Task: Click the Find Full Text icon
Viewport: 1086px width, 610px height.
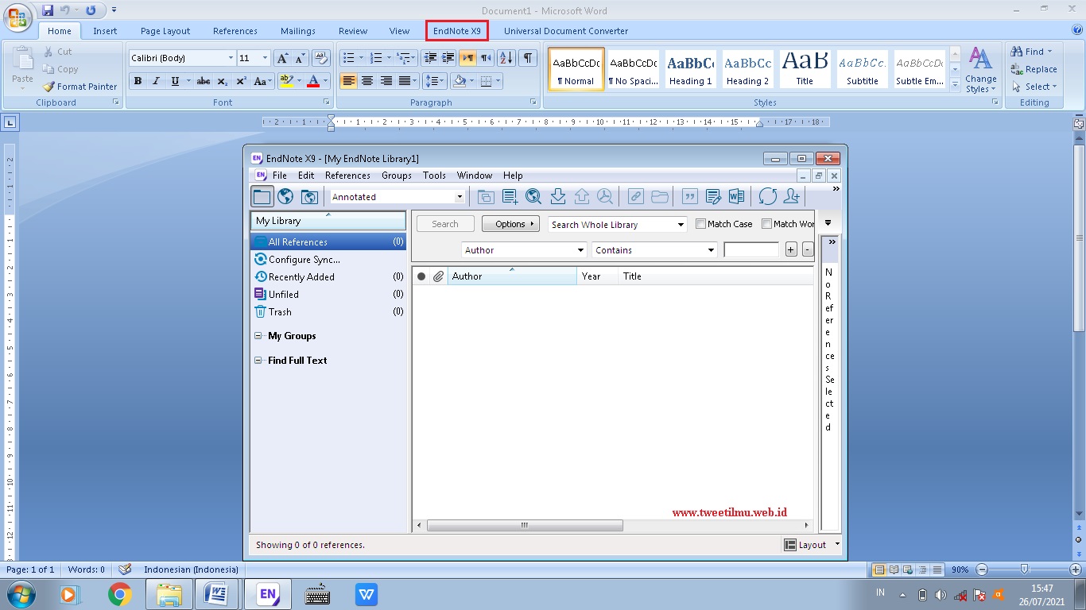Action: pos(605,197)
